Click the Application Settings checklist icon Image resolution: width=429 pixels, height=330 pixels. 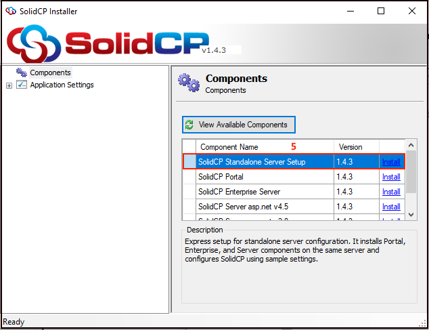22,85
